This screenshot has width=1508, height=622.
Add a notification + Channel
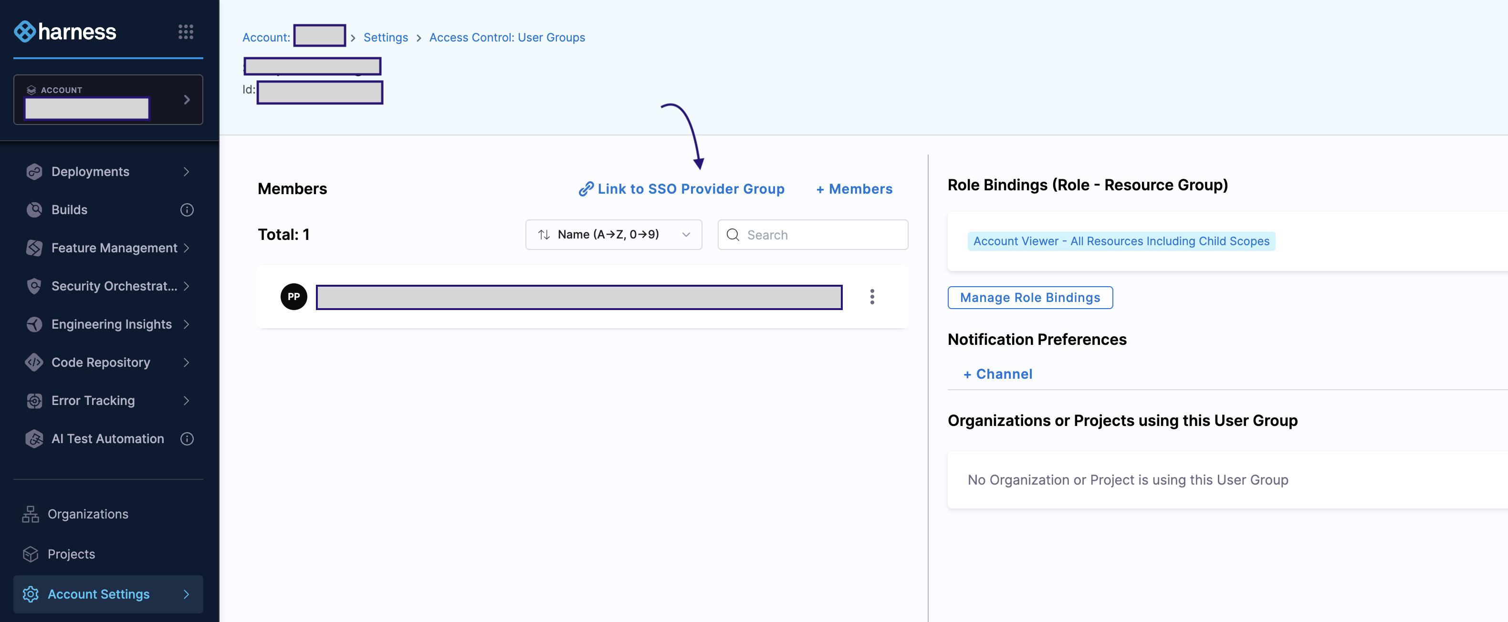point(997,374)
